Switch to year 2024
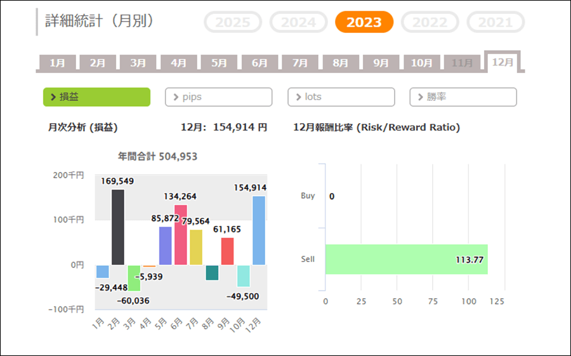The height and width of the screenshot is (356, 571). (x=298, y=22)
